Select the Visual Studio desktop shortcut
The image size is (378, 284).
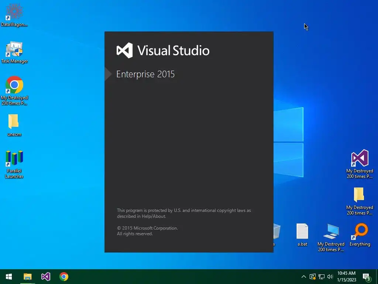(x=360, y=164)
